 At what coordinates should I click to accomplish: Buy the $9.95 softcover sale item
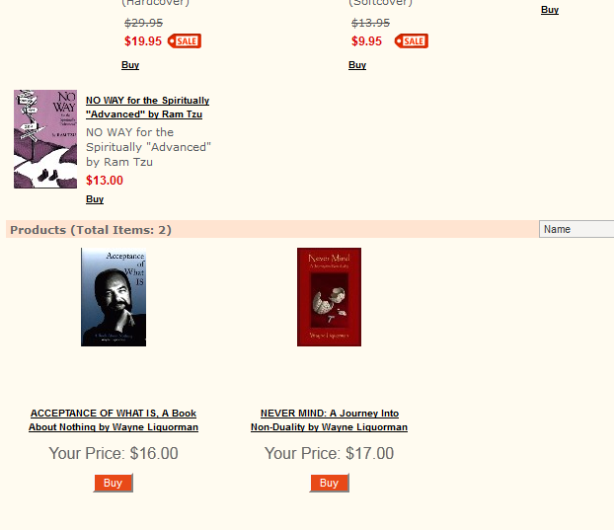click(357, 65)
